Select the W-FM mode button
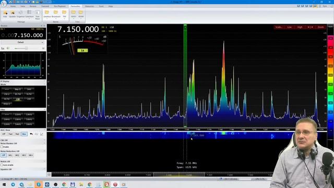Viewport: 334px width, 188px height. point(7,99)
